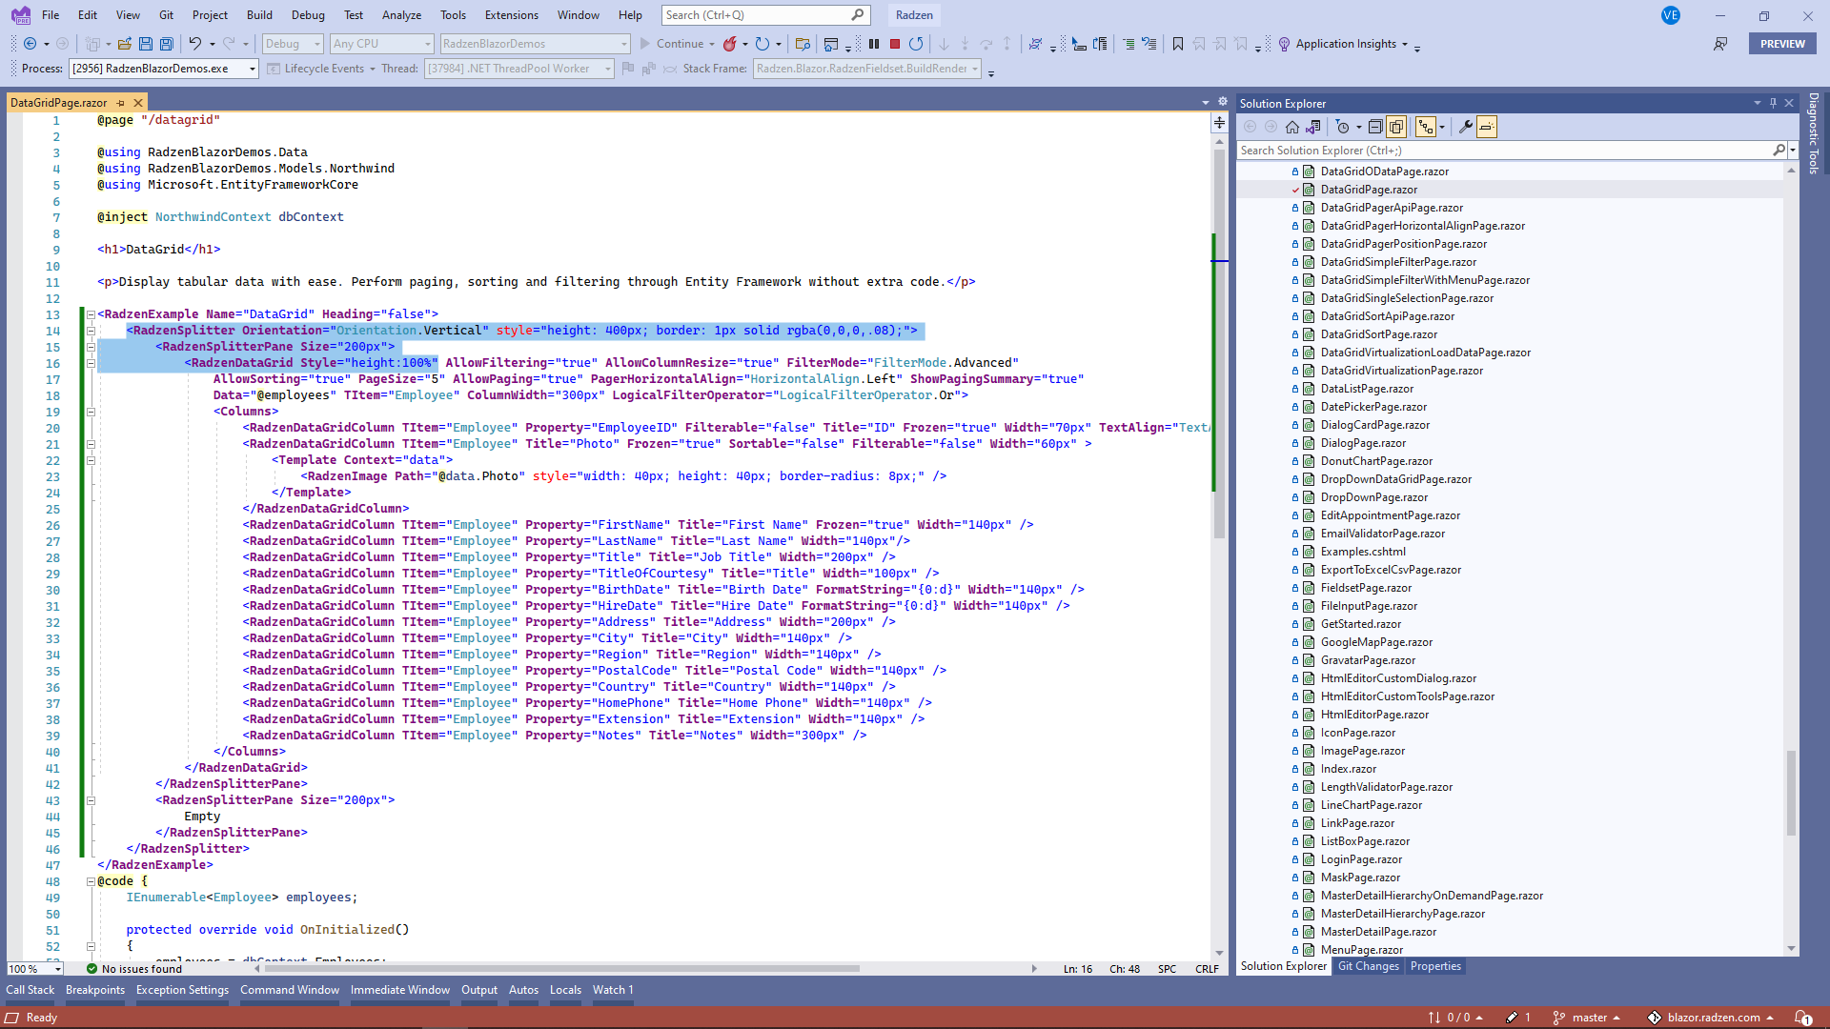Image resolution: width=1830 pixels, height=1029 pixels.
Task: Restart debugging session icon
Action: (916, 44)
